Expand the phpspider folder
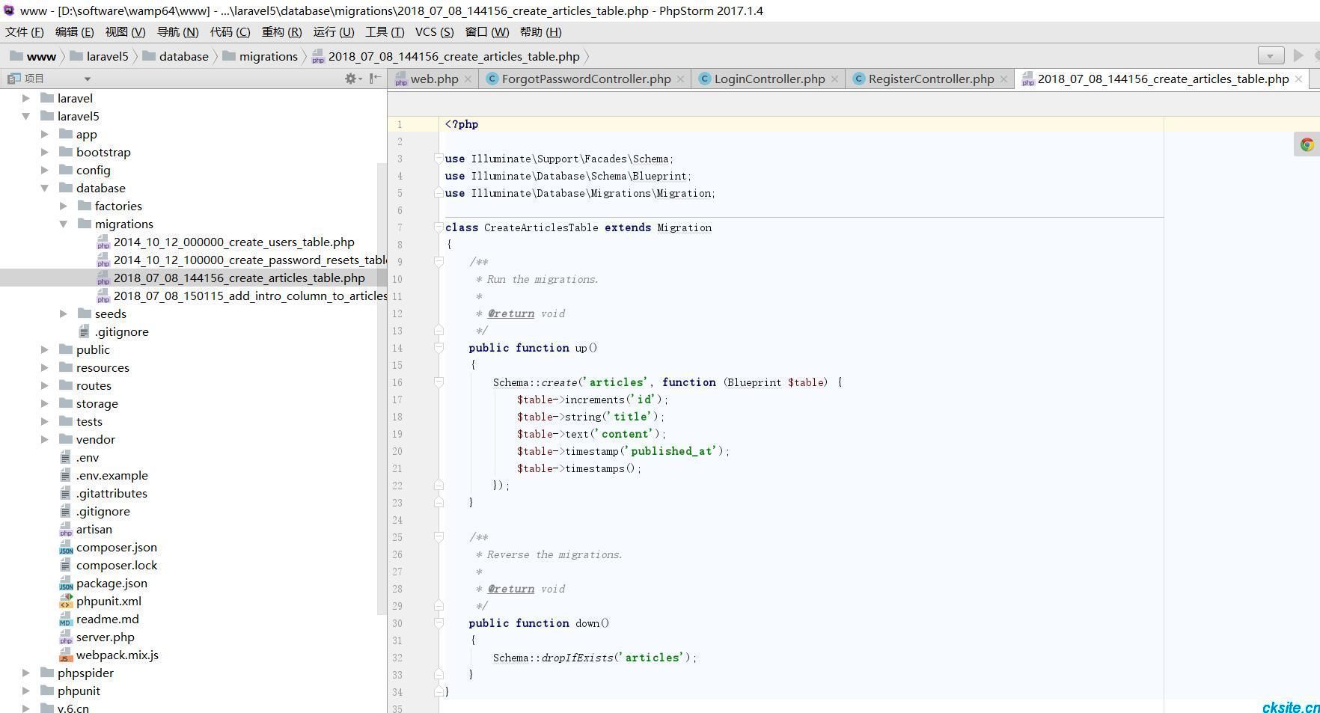 (26, 673)
